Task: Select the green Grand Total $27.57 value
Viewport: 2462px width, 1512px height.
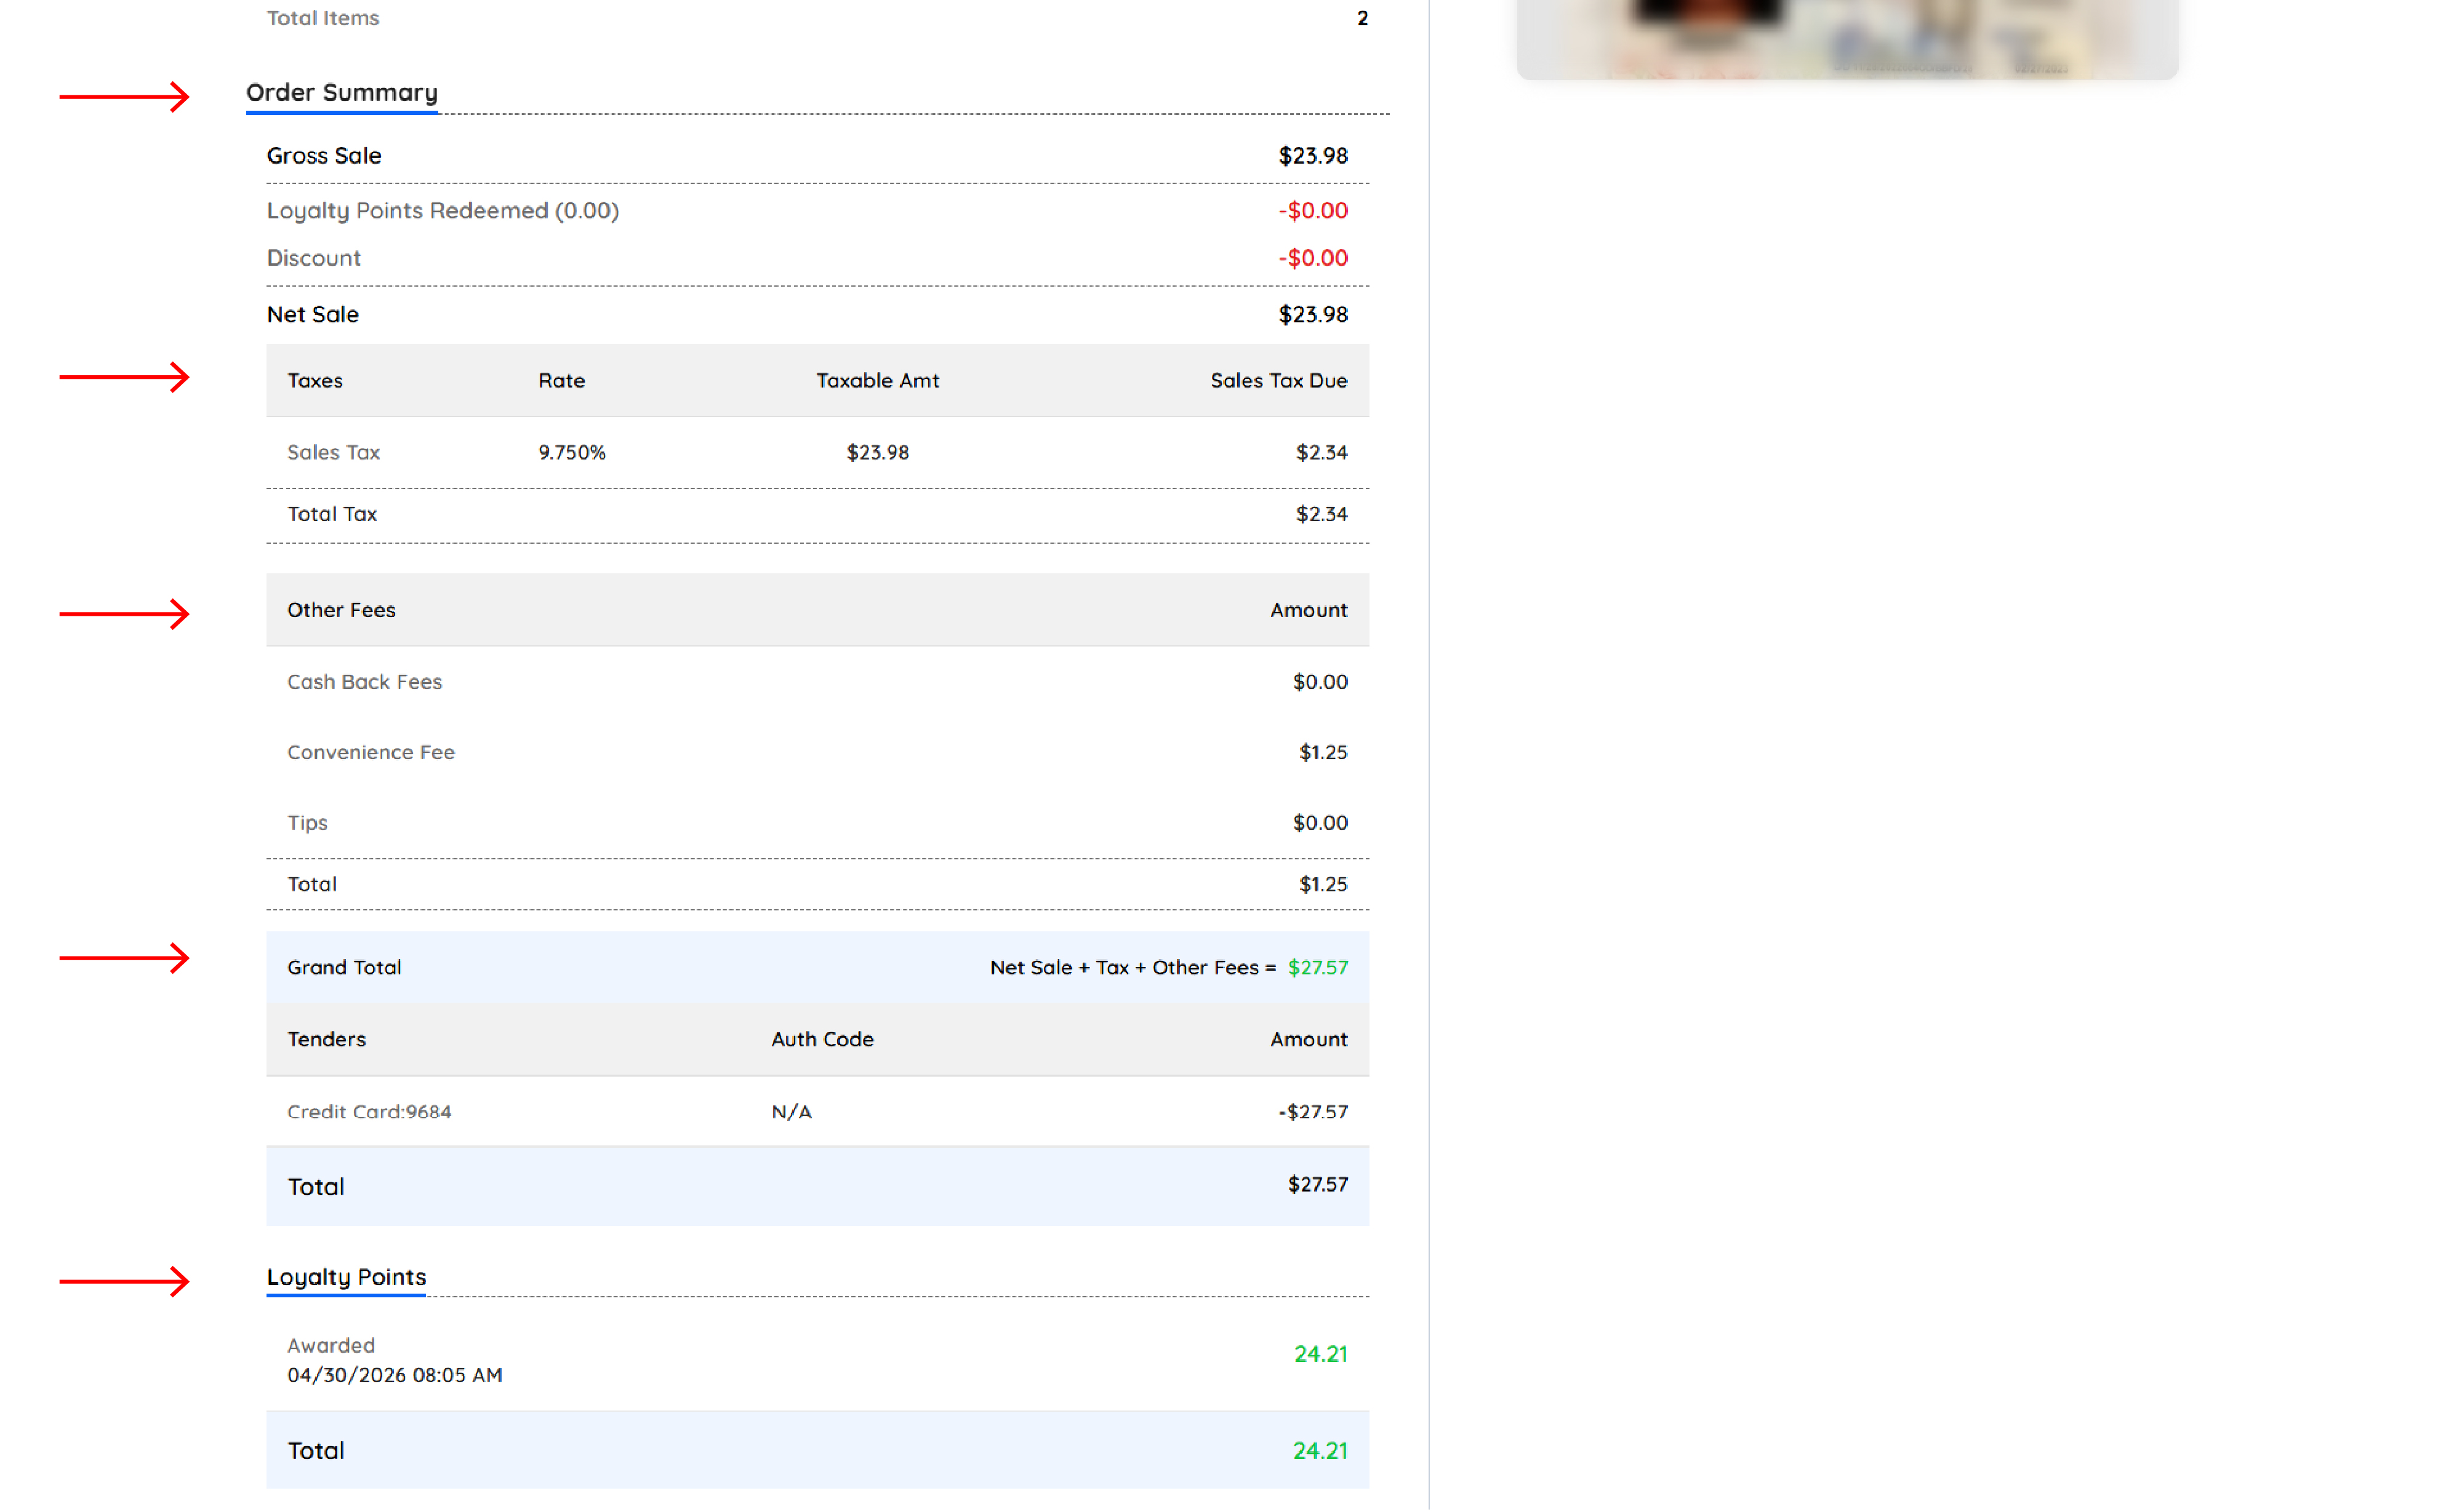Action: [x=1318, y=968]
